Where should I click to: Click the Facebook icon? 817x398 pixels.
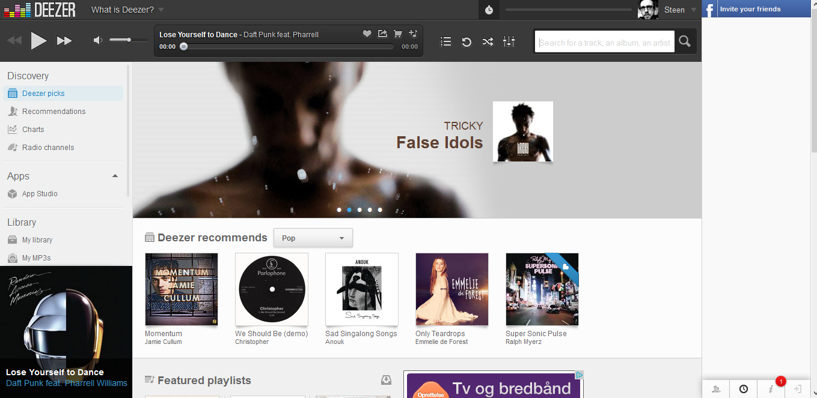[x=710, y=9]
